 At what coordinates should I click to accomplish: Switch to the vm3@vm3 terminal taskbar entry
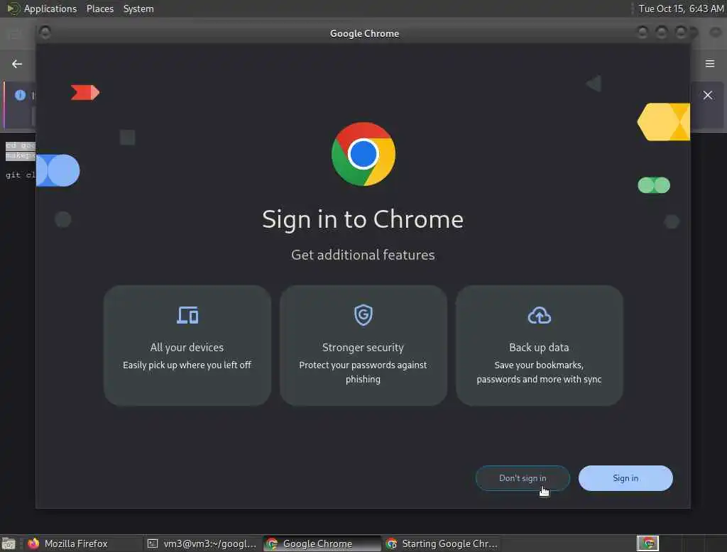click(x=202, y=543)
